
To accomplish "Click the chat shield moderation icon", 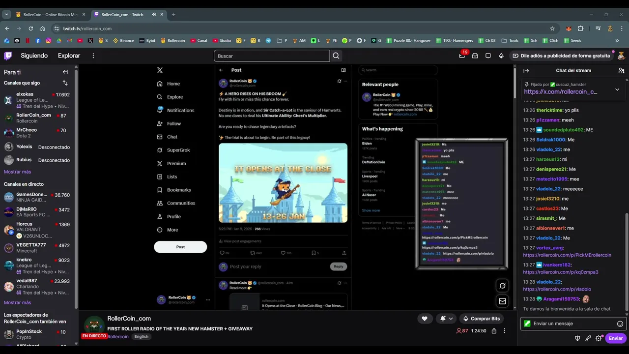I will pos(577,338).
